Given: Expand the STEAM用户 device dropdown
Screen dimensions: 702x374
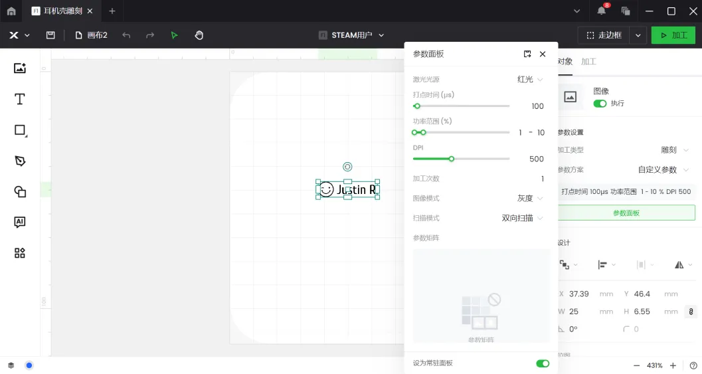Looking at the screenshot, I should [351, 35].
